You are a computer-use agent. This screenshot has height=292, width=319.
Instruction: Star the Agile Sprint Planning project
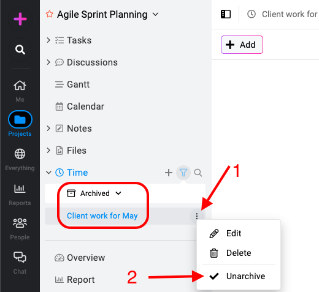coord(50,14)
